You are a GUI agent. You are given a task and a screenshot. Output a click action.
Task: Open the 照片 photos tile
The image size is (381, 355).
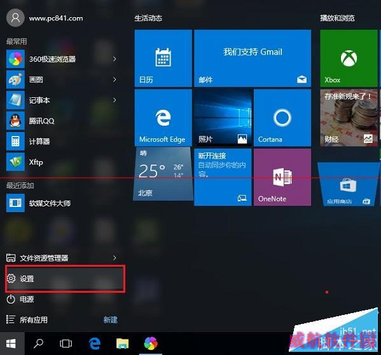pos(223,118)
